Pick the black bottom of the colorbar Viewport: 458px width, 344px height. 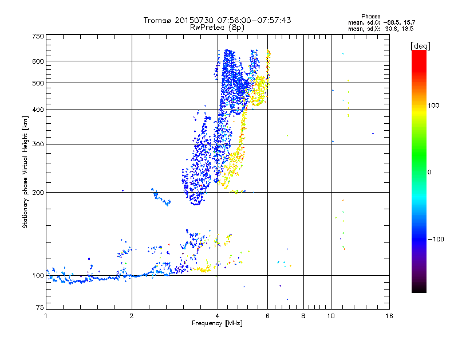419,288
